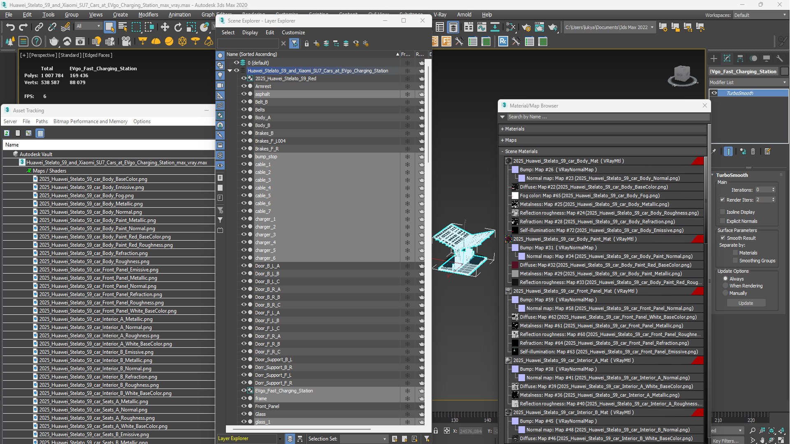
Task: Switch Asset Tracking to table view icon
Action: (x=40, y=133)
